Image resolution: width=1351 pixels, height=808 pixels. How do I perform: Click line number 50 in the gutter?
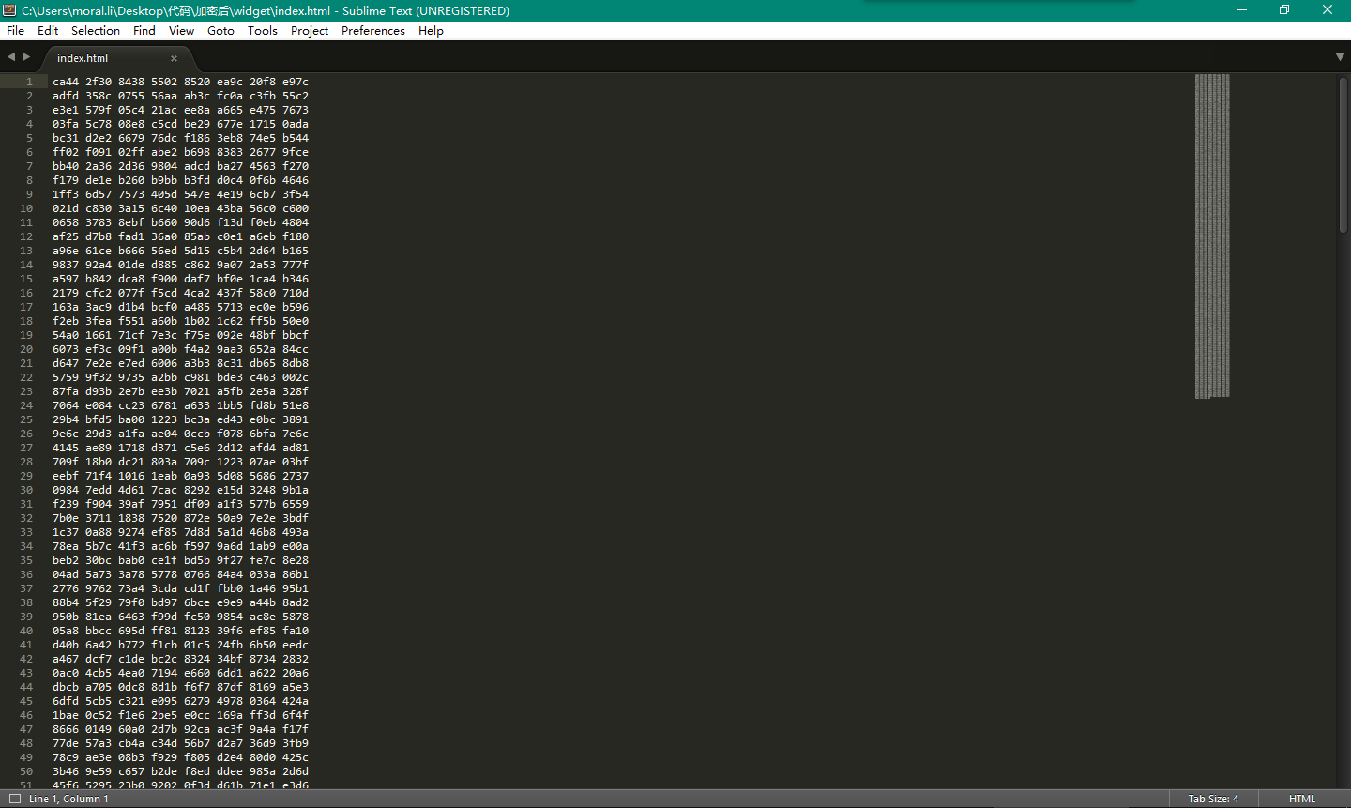pos(26,771)
